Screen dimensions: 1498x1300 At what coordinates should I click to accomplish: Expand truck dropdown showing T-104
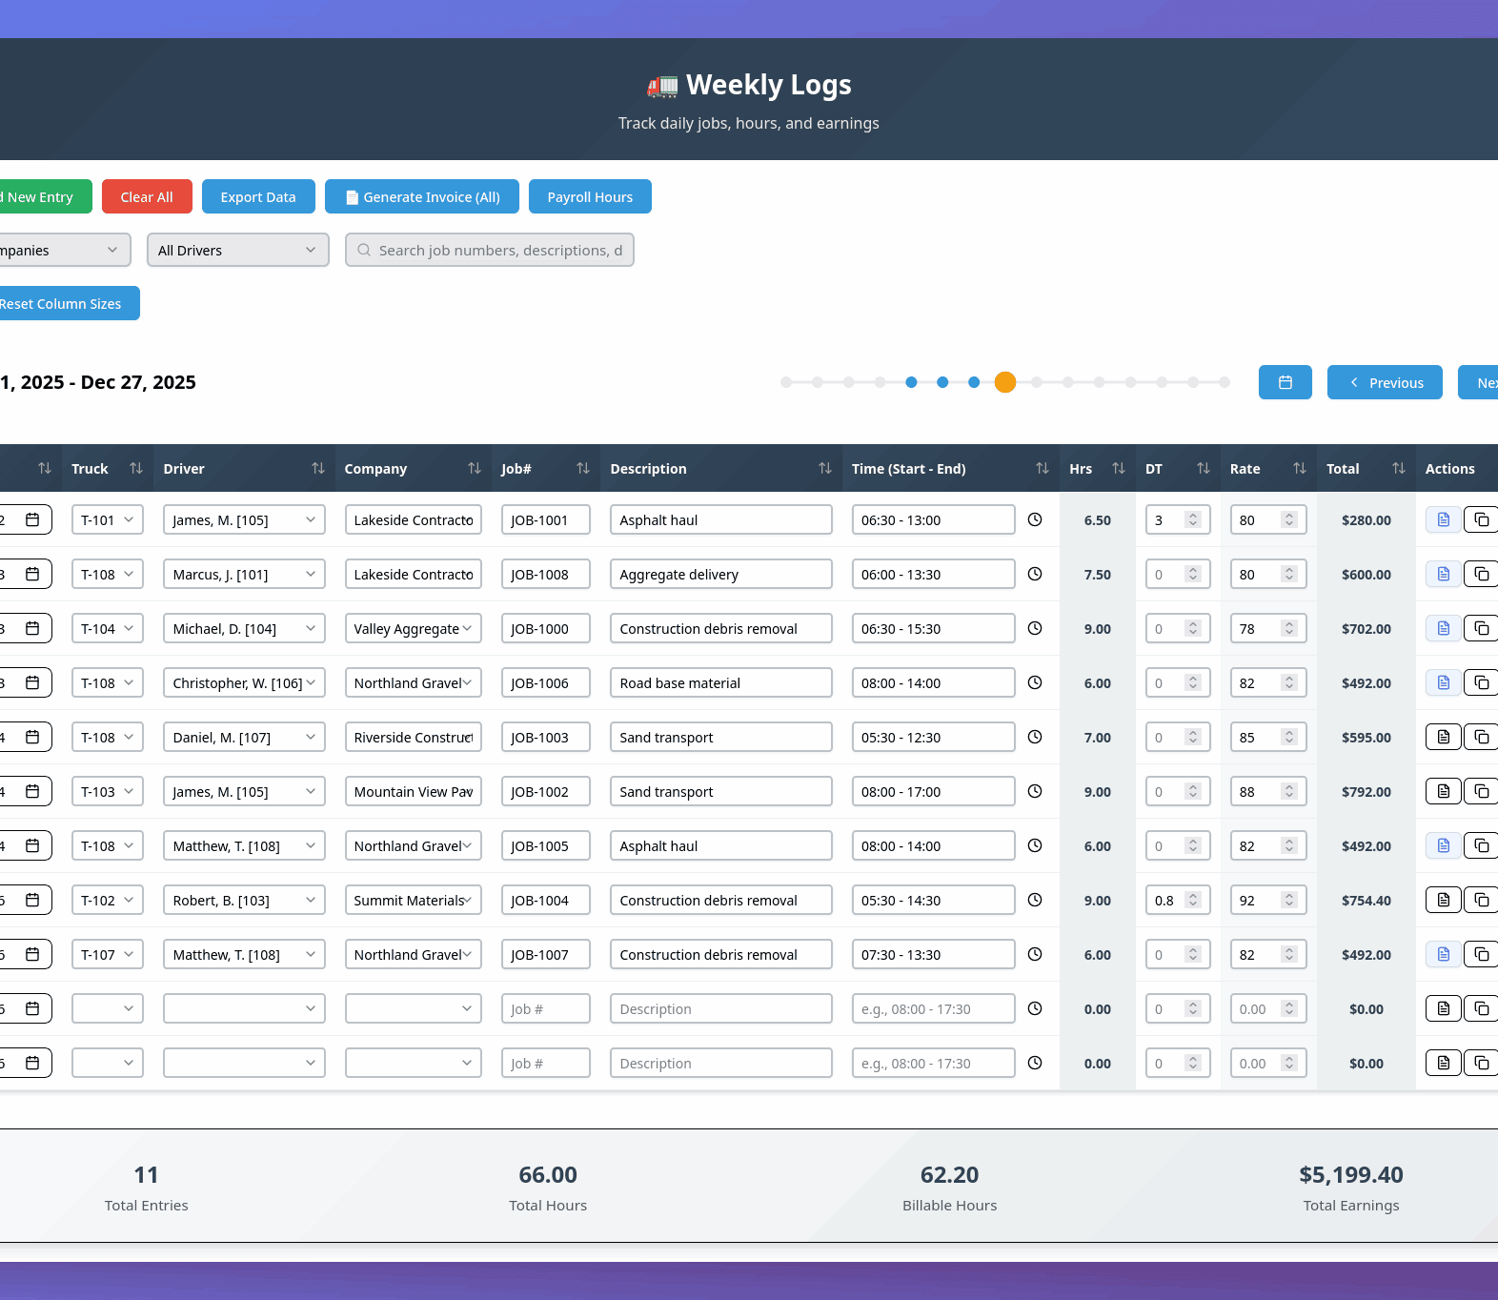coord(107,628)
